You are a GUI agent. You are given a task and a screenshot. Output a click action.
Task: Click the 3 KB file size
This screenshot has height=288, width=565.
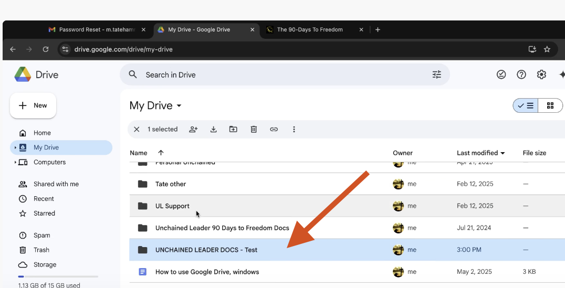(529, 272)
